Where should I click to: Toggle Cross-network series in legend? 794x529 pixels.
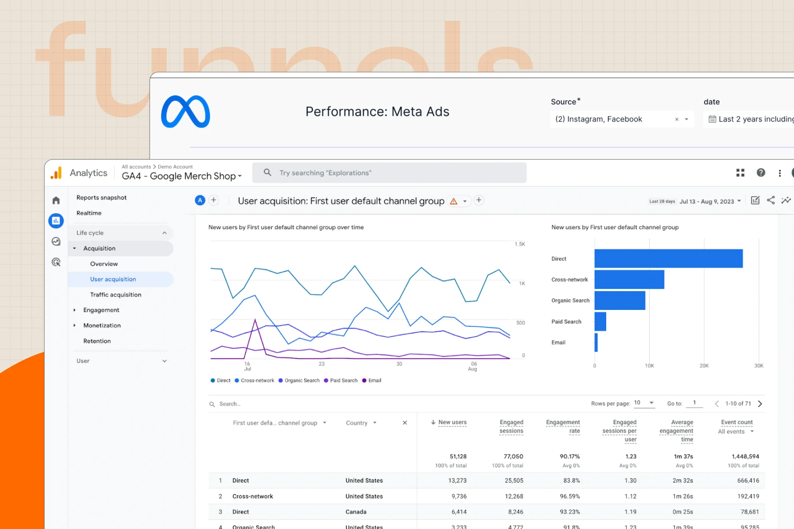pyautogui.click(x=255, y=381)
